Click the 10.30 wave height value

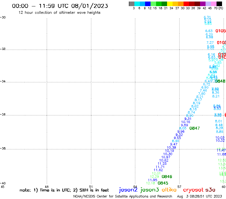tap(168, 154)
